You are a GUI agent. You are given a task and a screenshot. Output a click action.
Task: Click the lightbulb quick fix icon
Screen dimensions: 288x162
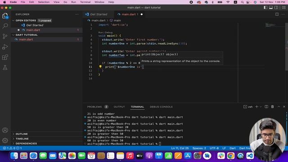tap(100, 67)
